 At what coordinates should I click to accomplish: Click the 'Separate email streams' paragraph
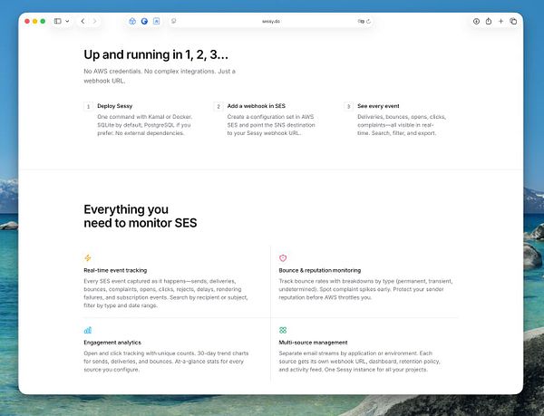click(359, 362)
